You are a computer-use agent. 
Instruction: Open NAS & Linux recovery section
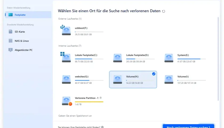[28, 41]
